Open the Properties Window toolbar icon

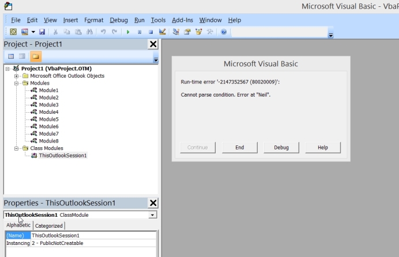coord(187,32)
